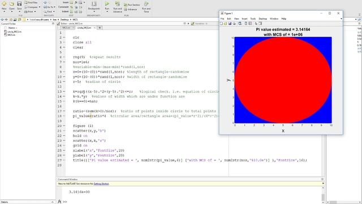Image resolution: width=362 pixels, height=204 pixels.
Task: Expand the Save button dropdown arrow
Action: point(19,12)
